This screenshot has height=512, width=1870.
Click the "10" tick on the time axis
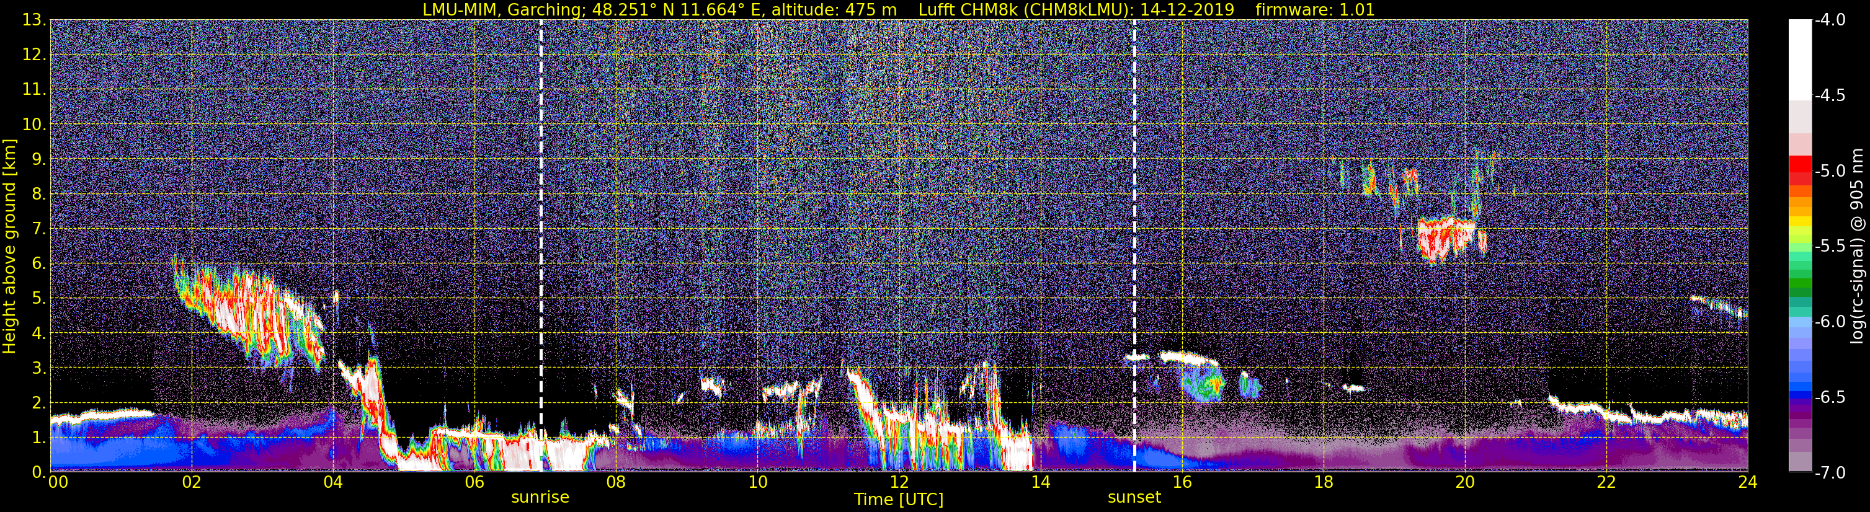click(757, 482)
